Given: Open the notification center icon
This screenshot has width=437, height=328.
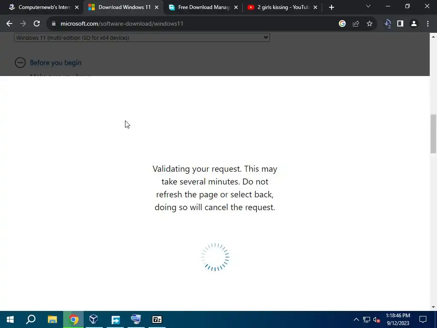Looking at the screenshot, I should tap(423, 319).
